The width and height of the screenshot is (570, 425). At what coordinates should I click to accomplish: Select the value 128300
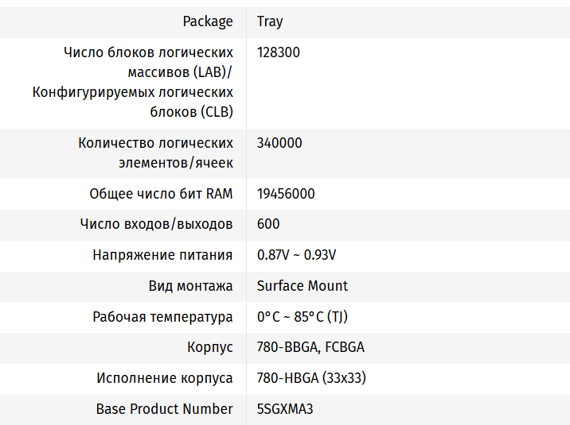tap(279, 52)
